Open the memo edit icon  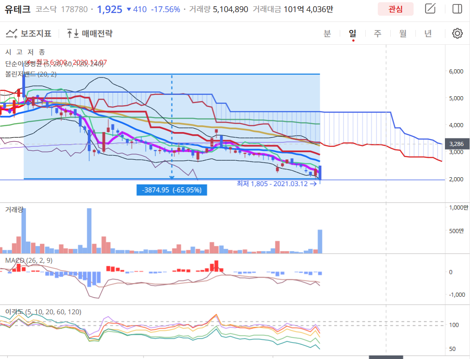pos(430,9)
